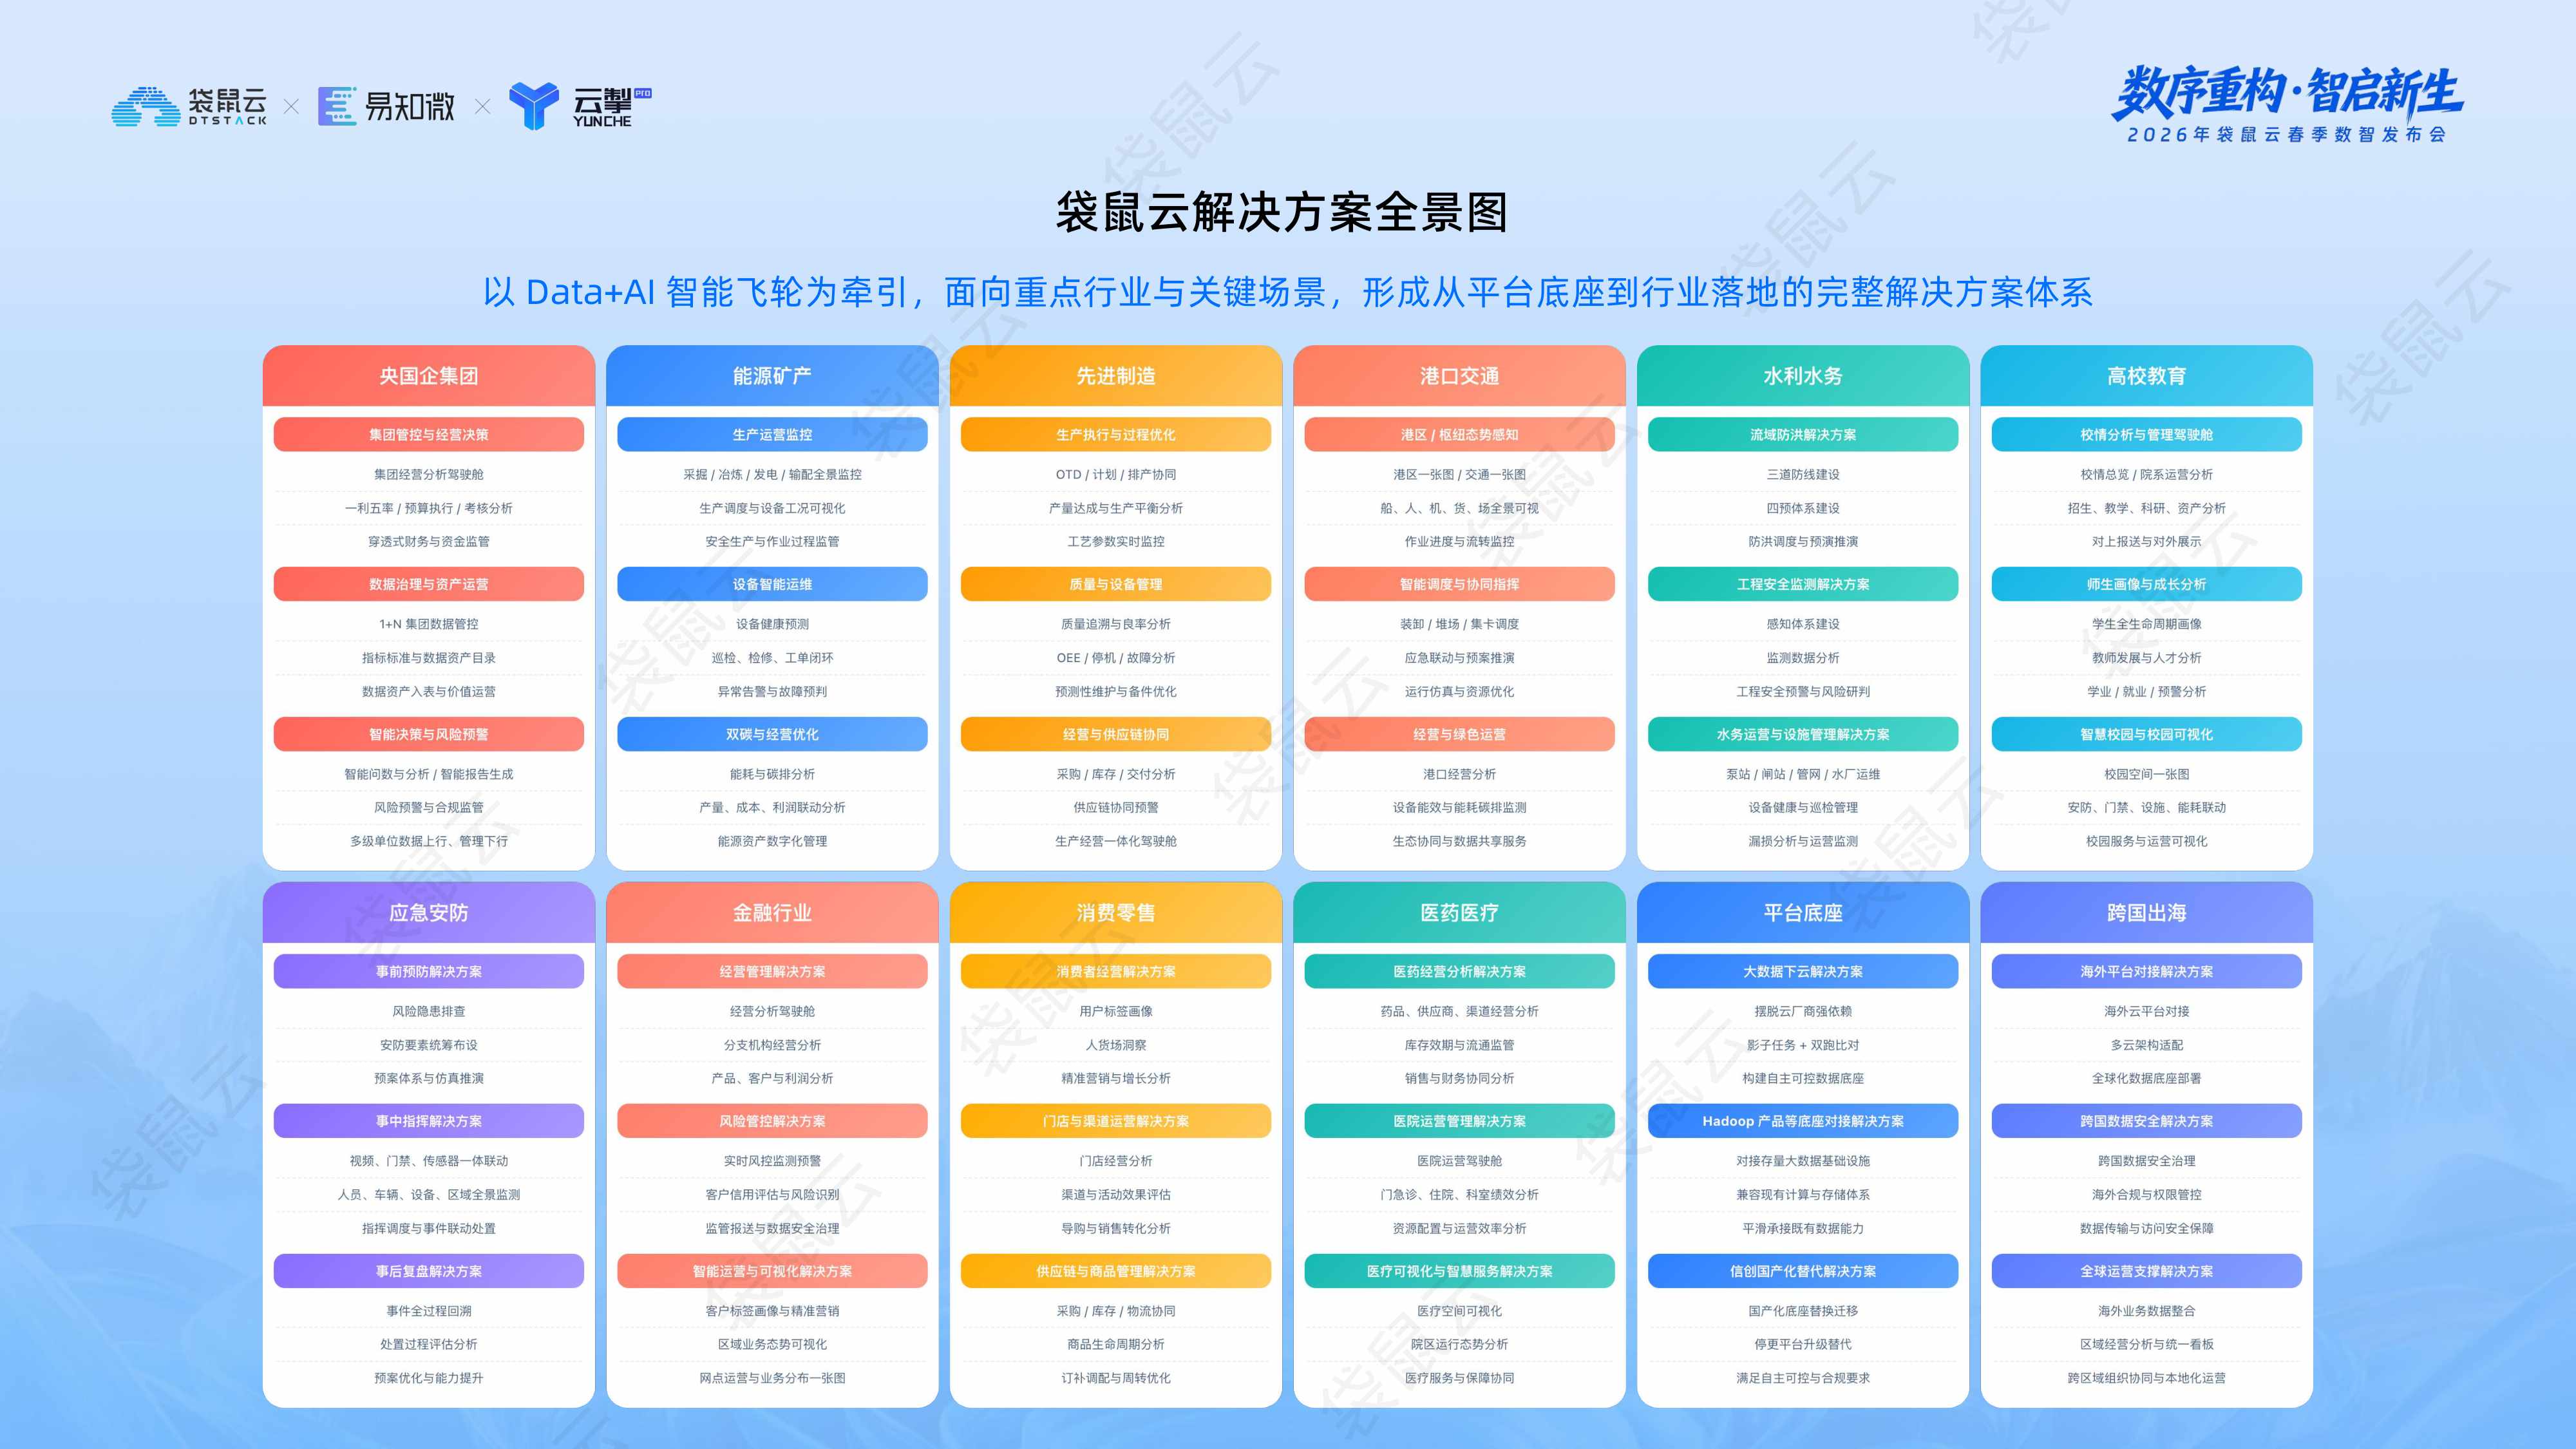This screenshot has width=2576, height=1449.
Task: Click the 全球运营支撑解决方案 pill
Action: tap(2147, 1272)
